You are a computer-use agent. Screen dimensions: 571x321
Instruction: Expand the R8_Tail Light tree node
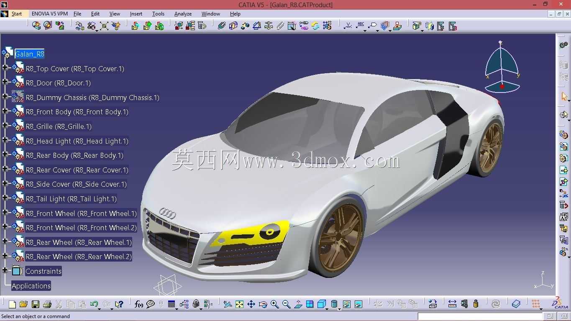5,198
